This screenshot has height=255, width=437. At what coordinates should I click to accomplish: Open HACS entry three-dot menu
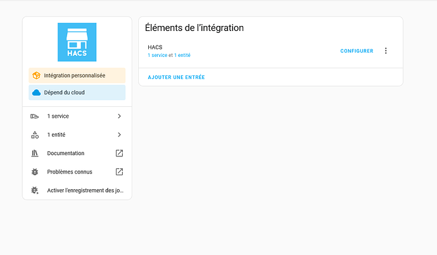pos(386,51)
